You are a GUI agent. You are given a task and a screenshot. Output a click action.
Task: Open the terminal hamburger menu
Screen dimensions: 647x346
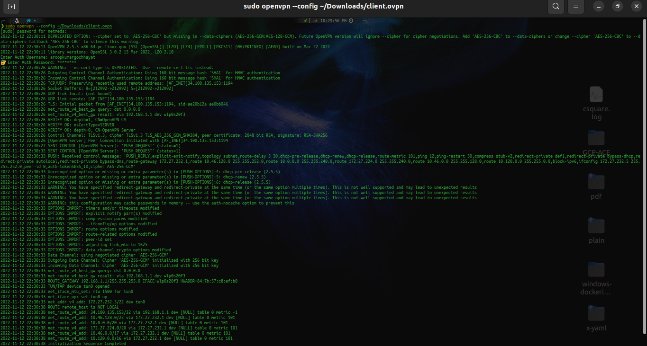(x=575, y=7)
